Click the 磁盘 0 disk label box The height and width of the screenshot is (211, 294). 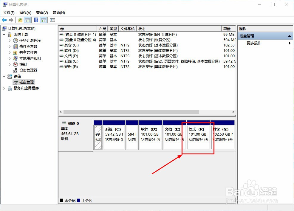tap(76, 135)
